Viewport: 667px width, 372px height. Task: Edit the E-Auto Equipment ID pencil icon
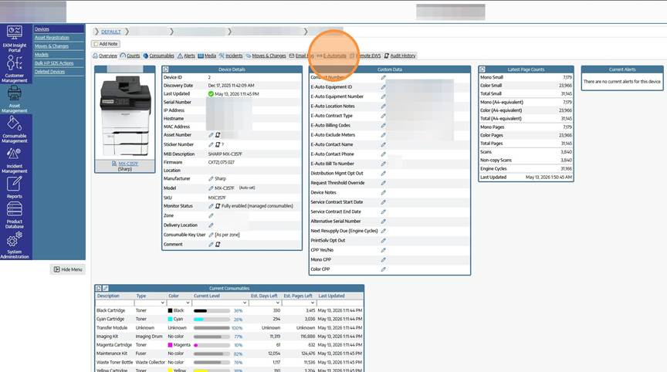point(383,86)
